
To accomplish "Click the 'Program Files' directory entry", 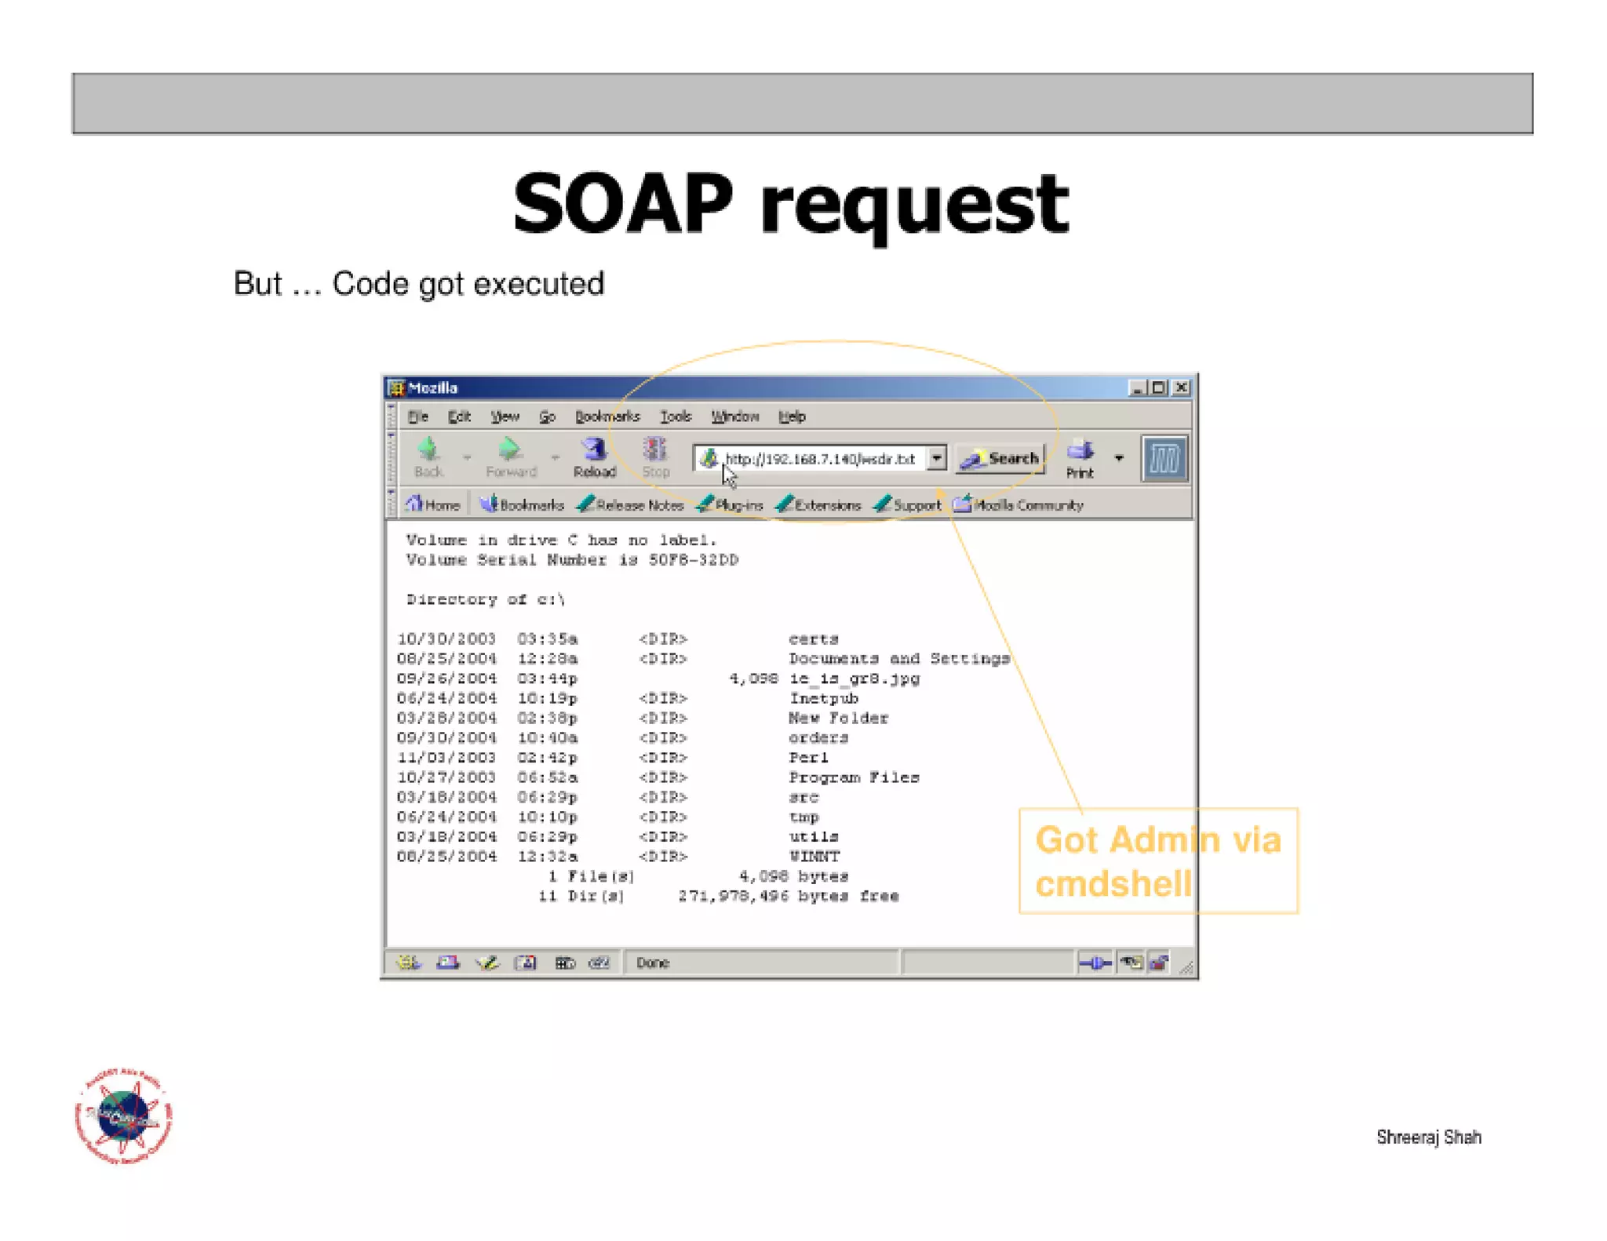I will point(854,777).
